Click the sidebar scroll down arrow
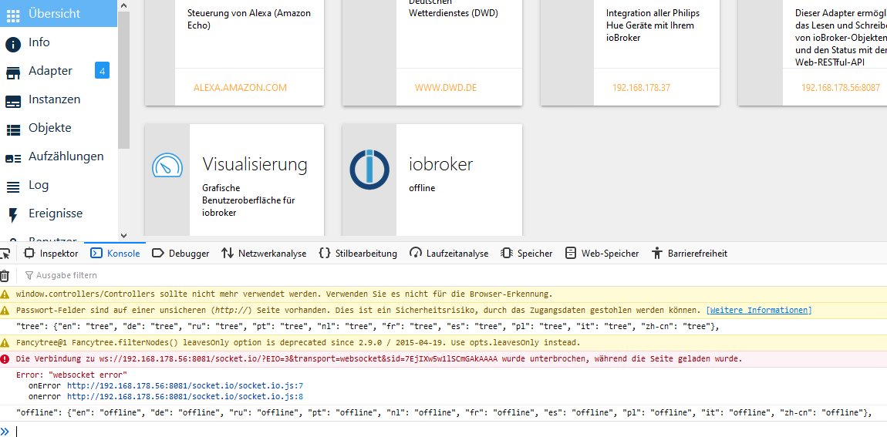887x437 pixels. pos(124,236)
